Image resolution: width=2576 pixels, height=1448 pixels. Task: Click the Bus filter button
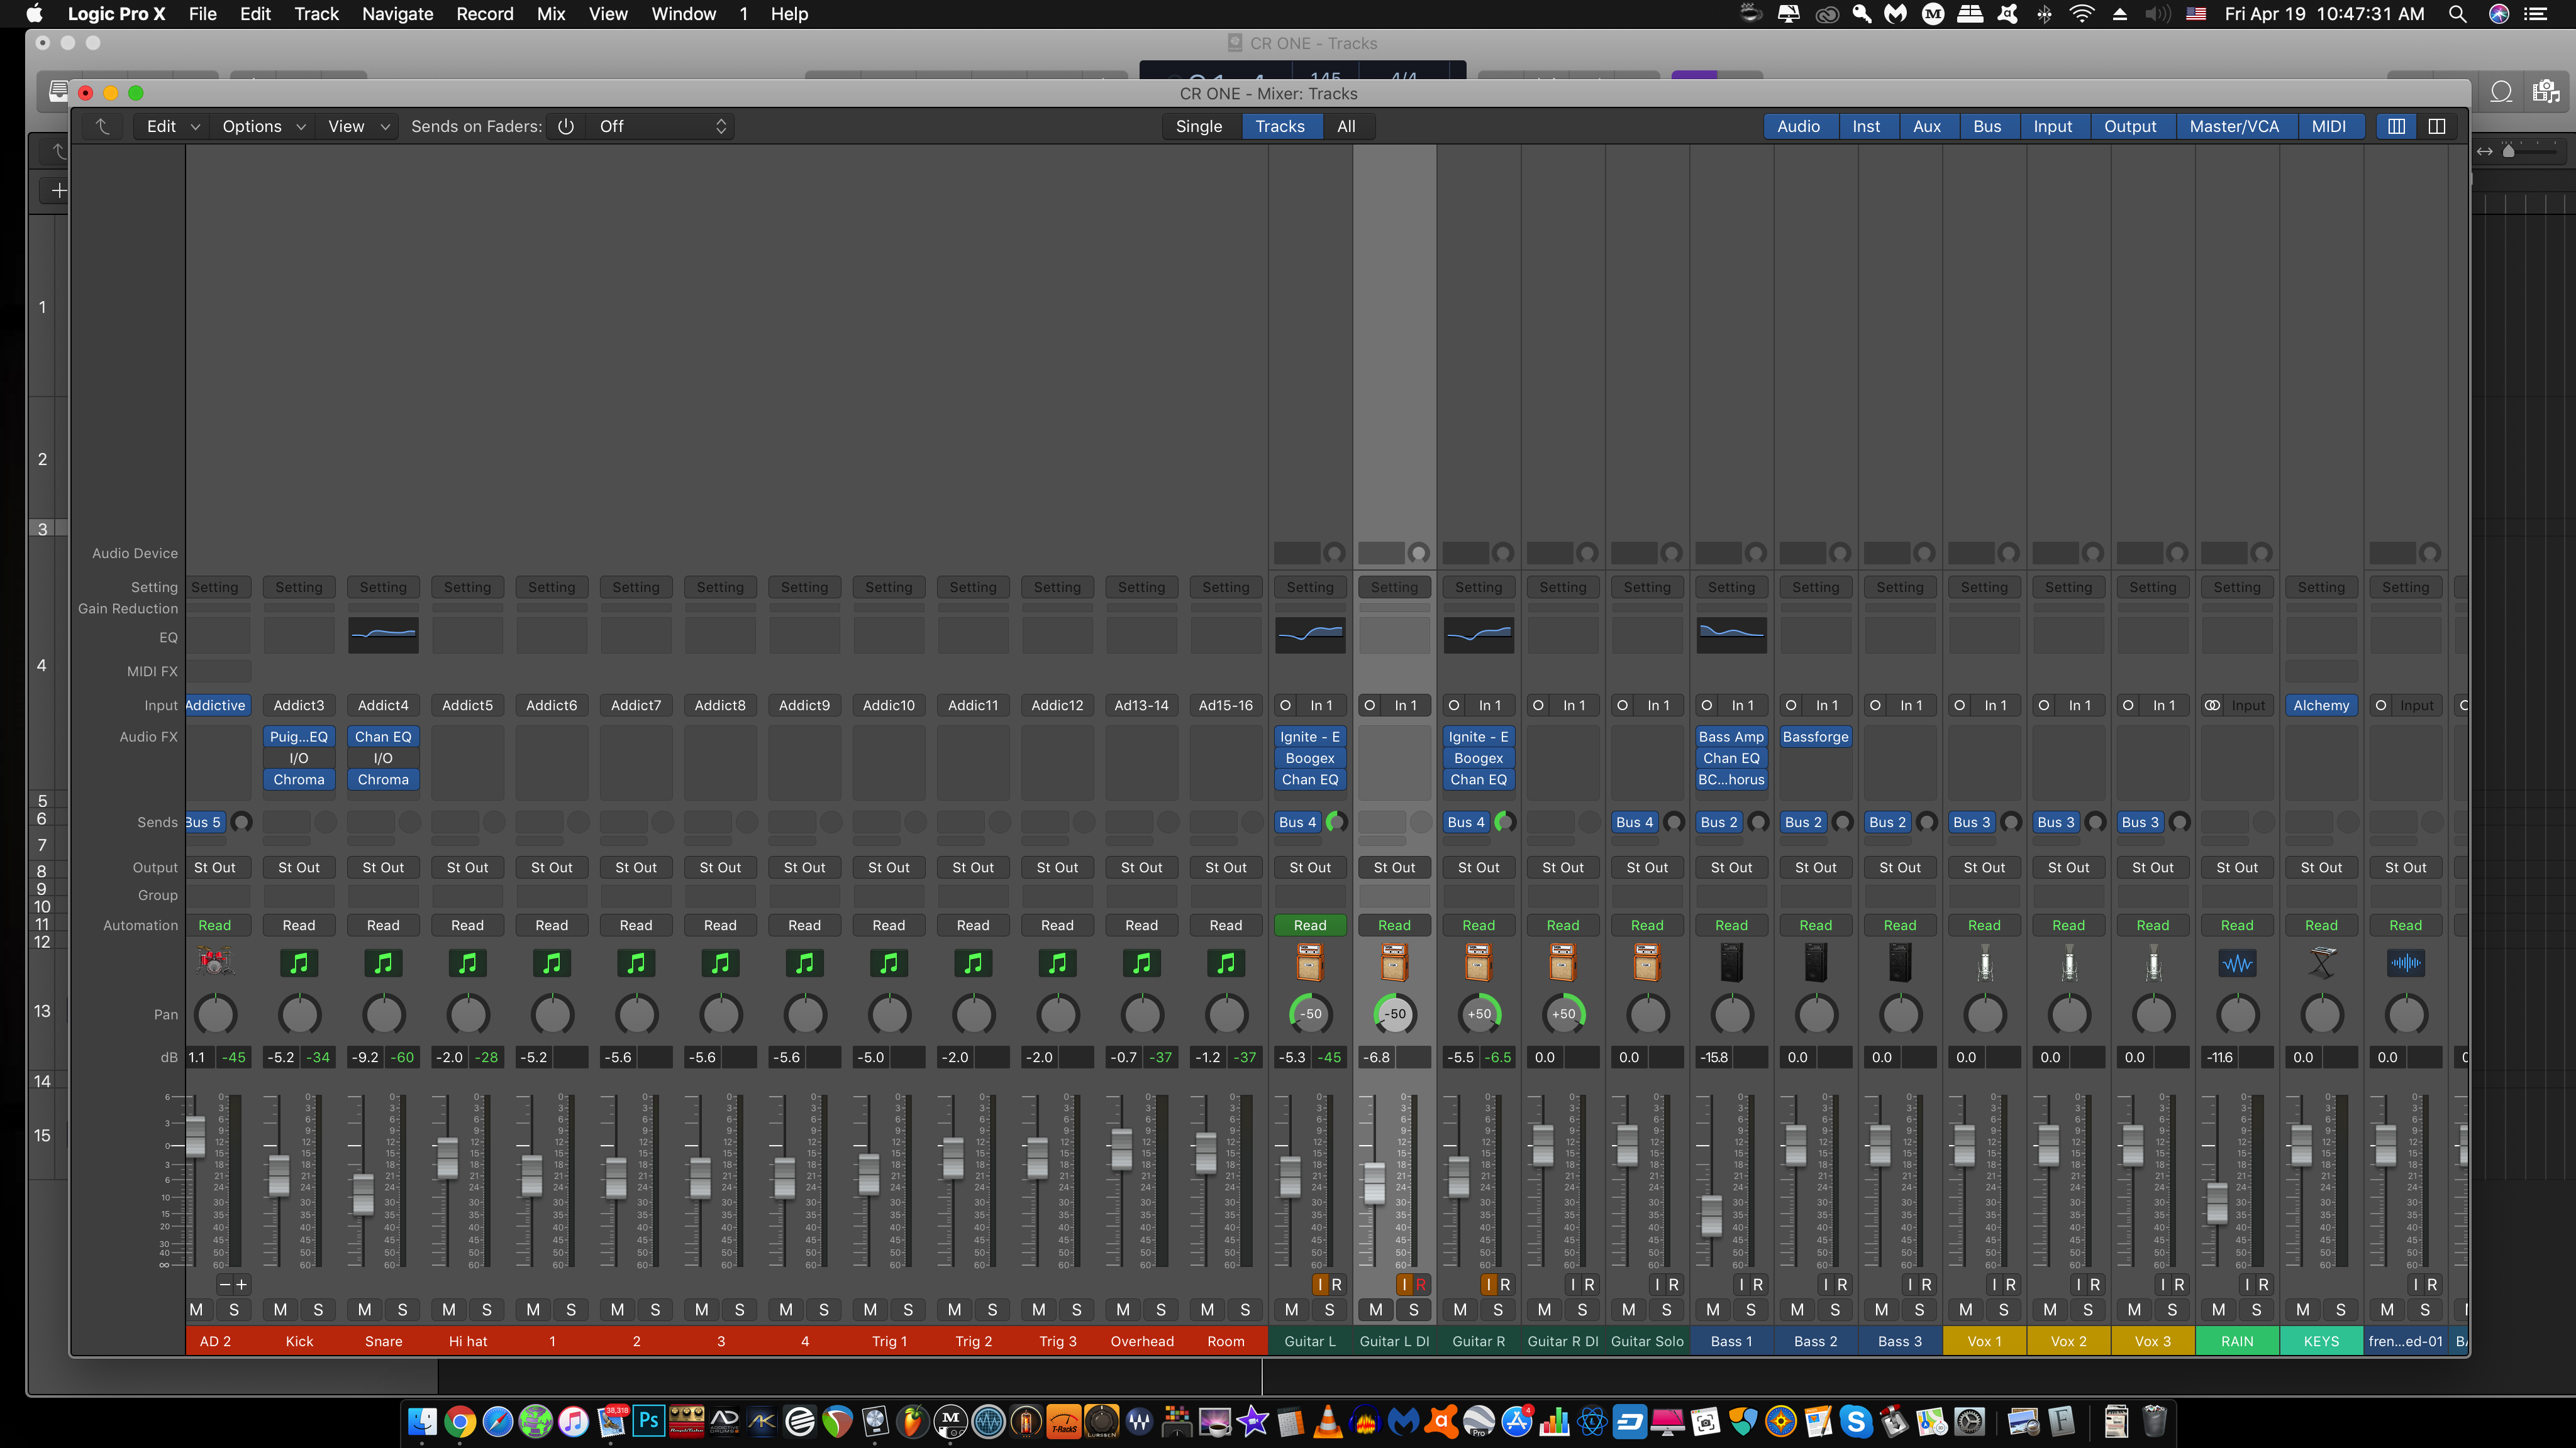[1986, 126]
